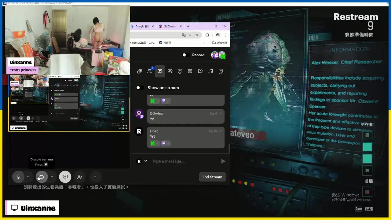Open the 所有书签 bookmarks folder
Viewport: 391px width, 220px height.
[220, 43]
